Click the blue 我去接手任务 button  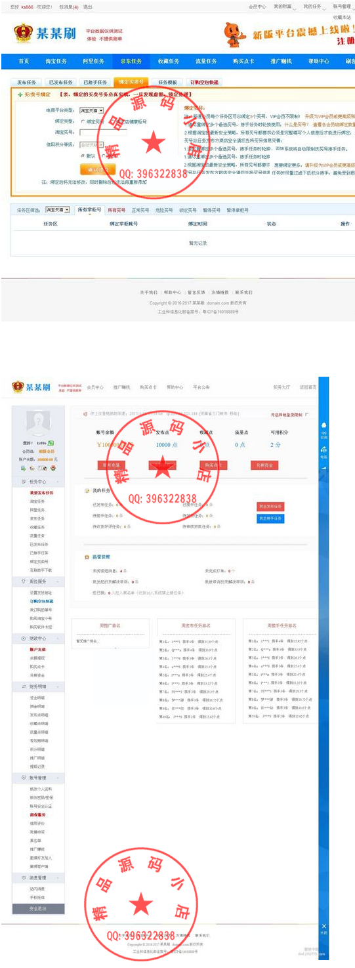pyautogui.click(x=270, y=518)
